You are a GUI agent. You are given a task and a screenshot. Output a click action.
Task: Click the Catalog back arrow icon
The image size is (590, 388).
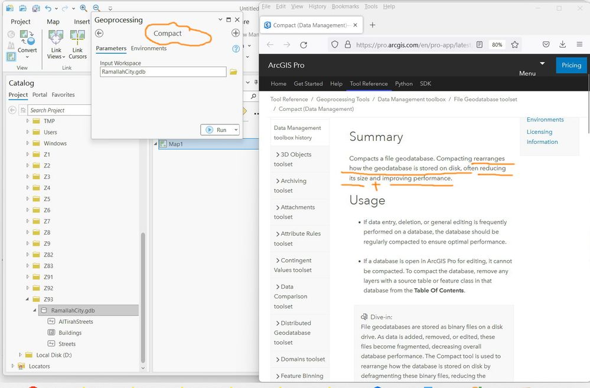pos(12,110)
